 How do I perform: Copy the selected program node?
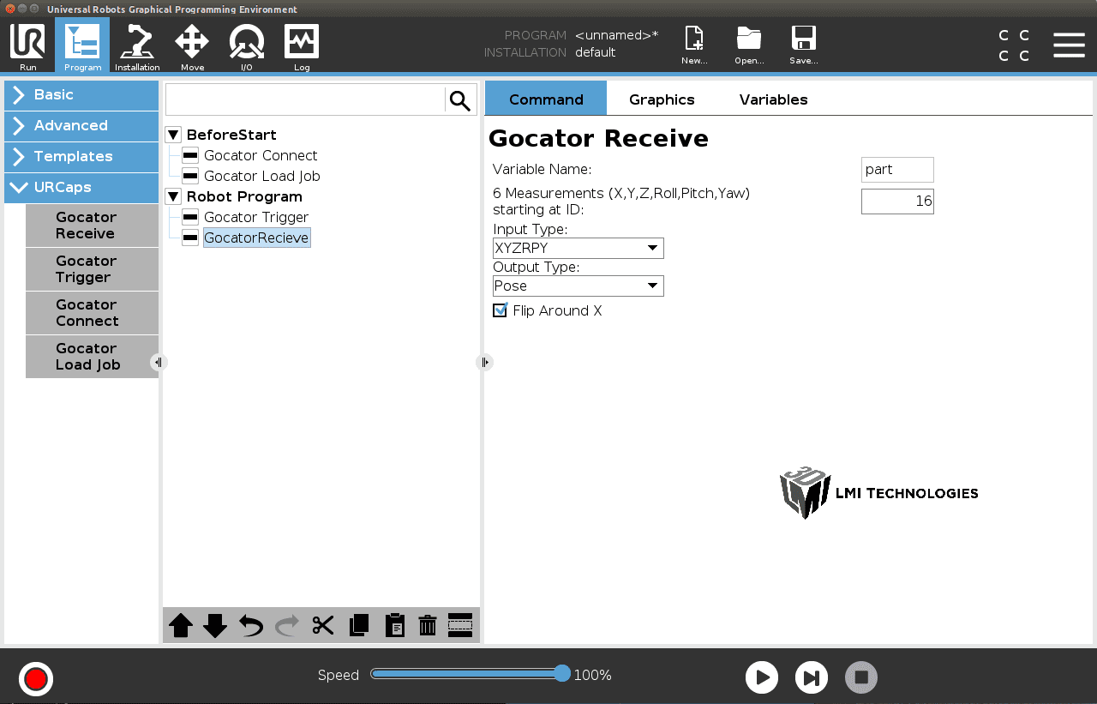pos(359,625)
